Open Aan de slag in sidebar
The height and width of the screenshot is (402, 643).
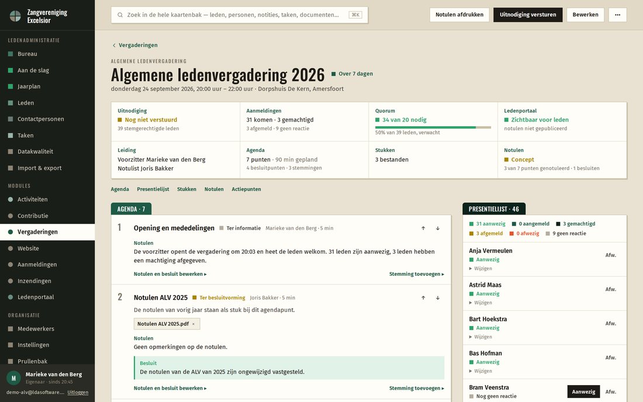47,70
